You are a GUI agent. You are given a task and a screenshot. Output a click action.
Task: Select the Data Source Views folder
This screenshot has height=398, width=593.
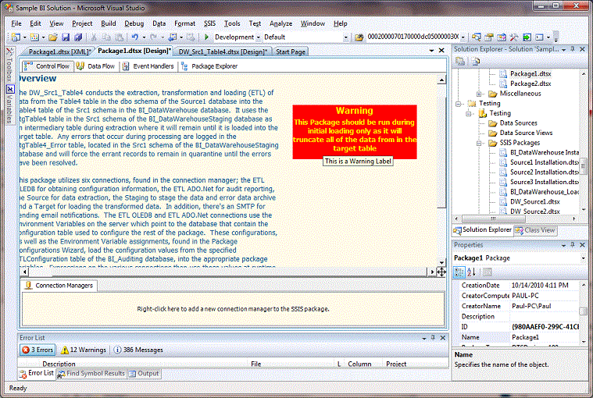[x=526, y=133]
